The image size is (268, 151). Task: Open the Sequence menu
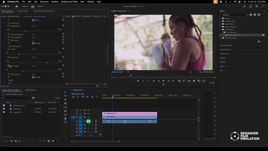(x=44, y=2)
